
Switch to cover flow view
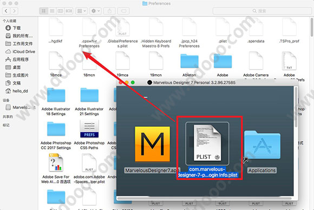69,11
